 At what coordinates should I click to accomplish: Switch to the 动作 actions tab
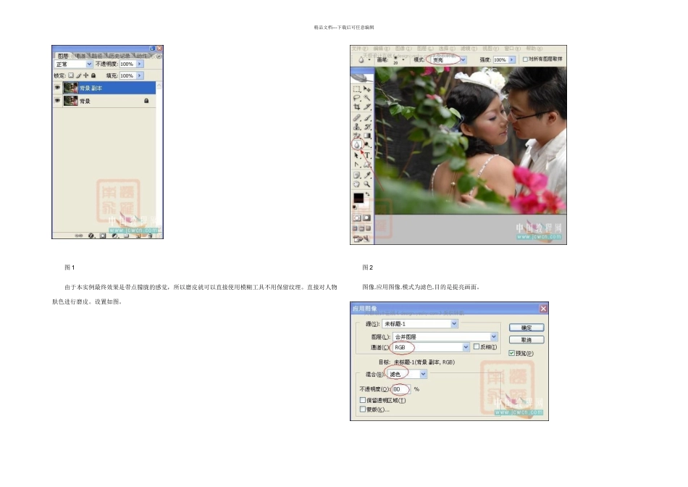(x=141, y=56)
